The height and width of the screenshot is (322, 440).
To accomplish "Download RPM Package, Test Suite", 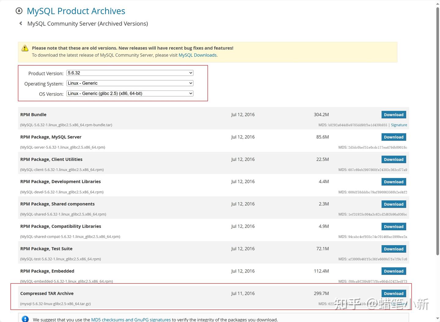I will point(394,249).
